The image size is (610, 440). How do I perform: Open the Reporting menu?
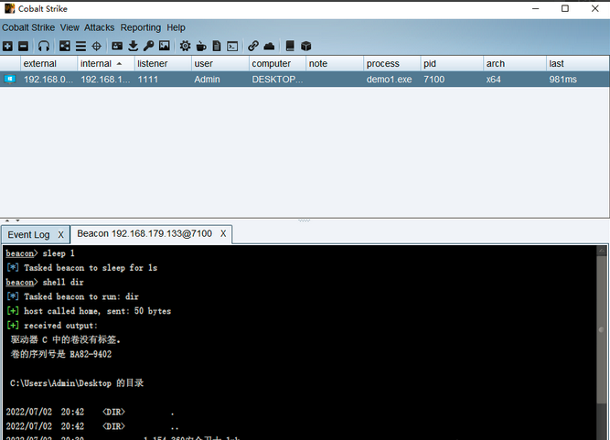tap(141, 28)
